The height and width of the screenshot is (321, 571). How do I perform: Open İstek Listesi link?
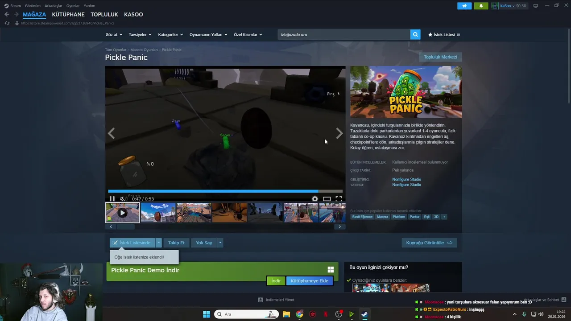tap(444, 34)
